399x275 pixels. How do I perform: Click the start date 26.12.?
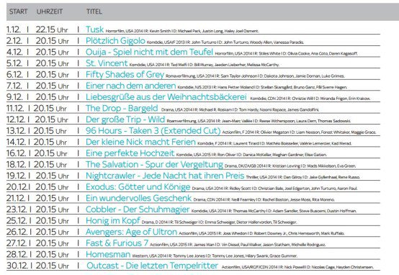[x=17, y=232]
